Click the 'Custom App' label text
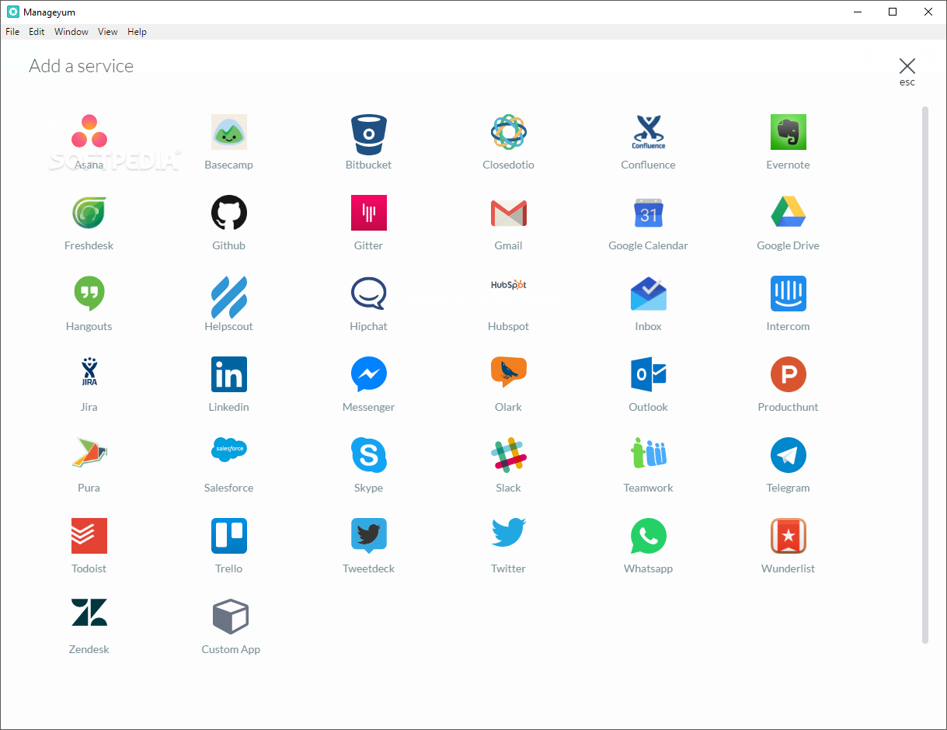This screenshot has width=947, height=730. coord(231,649)
